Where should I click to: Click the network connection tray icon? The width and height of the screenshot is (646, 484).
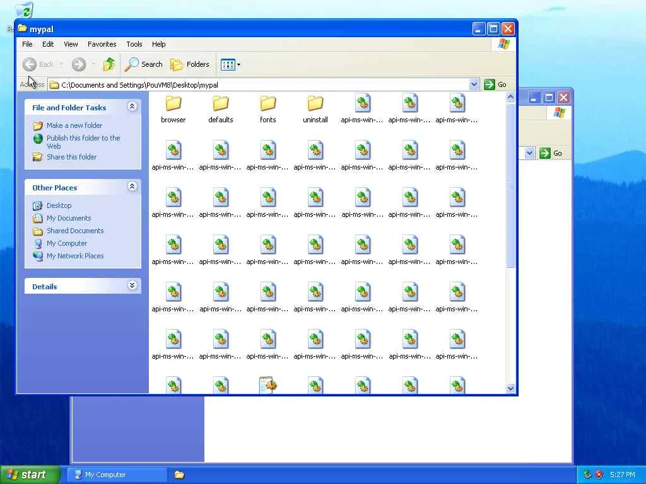pos(587,475)
